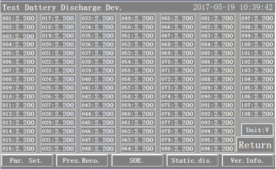Click battery cell 049 reading
Image resolution: width=276 pixels, height=169 pixels.
coord(137,19)
